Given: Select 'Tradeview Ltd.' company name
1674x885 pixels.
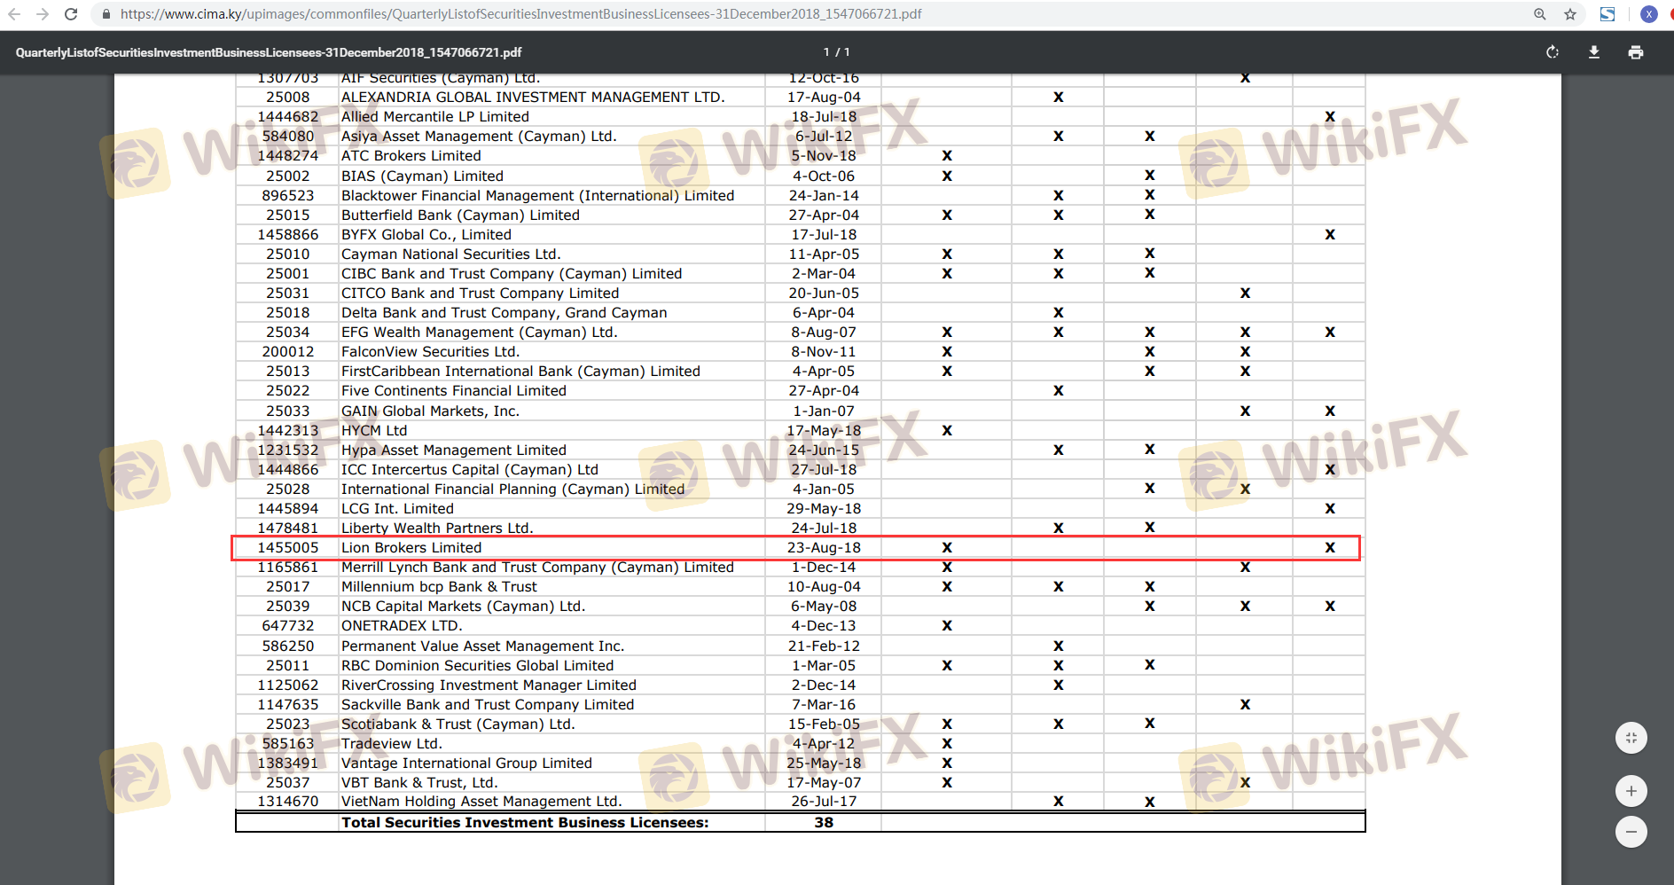Looking at the screenshot, I should (392, 744).
